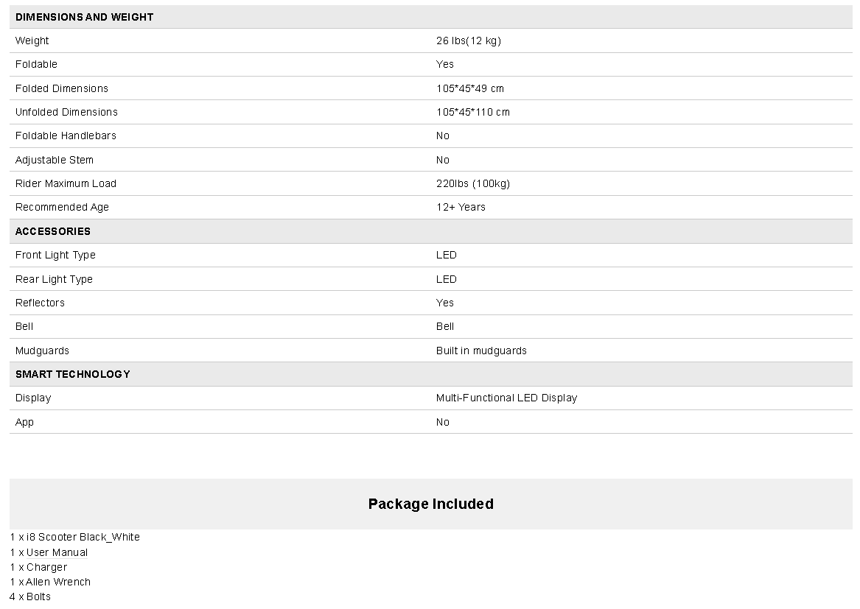Select the Reflectors row label
The width and height of the screenshot is (860, 609).
40,303
